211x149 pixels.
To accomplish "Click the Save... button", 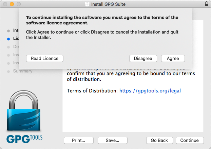I will 113,141.
